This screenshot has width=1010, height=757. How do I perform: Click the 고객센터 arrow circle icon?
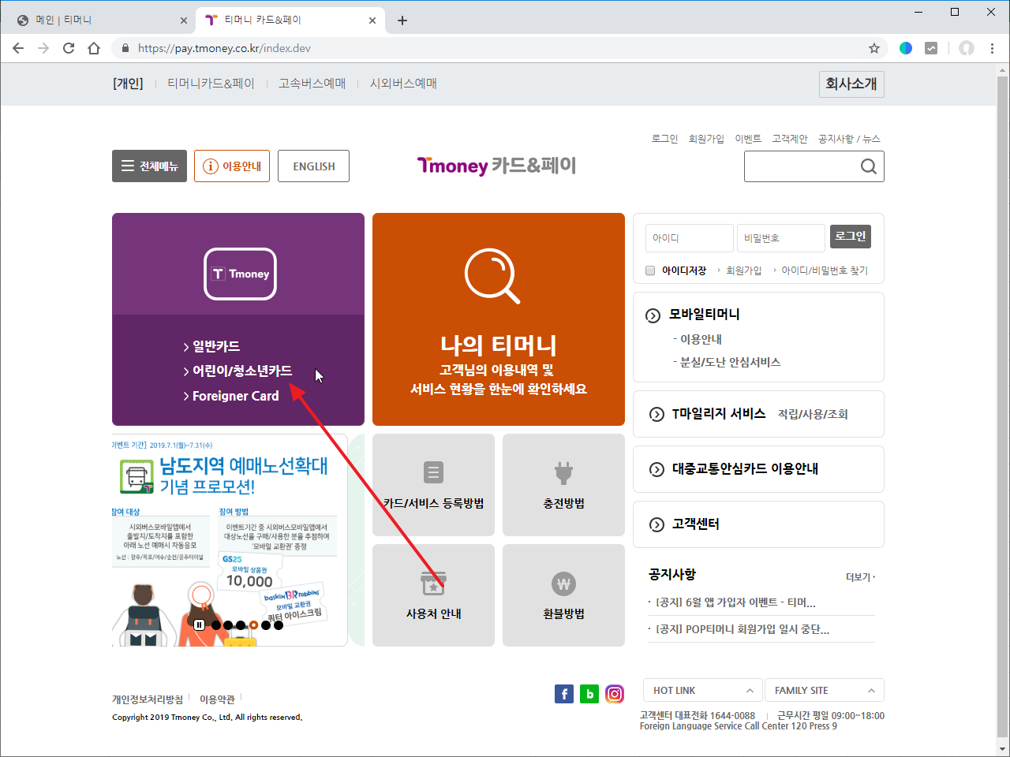pyautogui.click(x=656, y=525)
